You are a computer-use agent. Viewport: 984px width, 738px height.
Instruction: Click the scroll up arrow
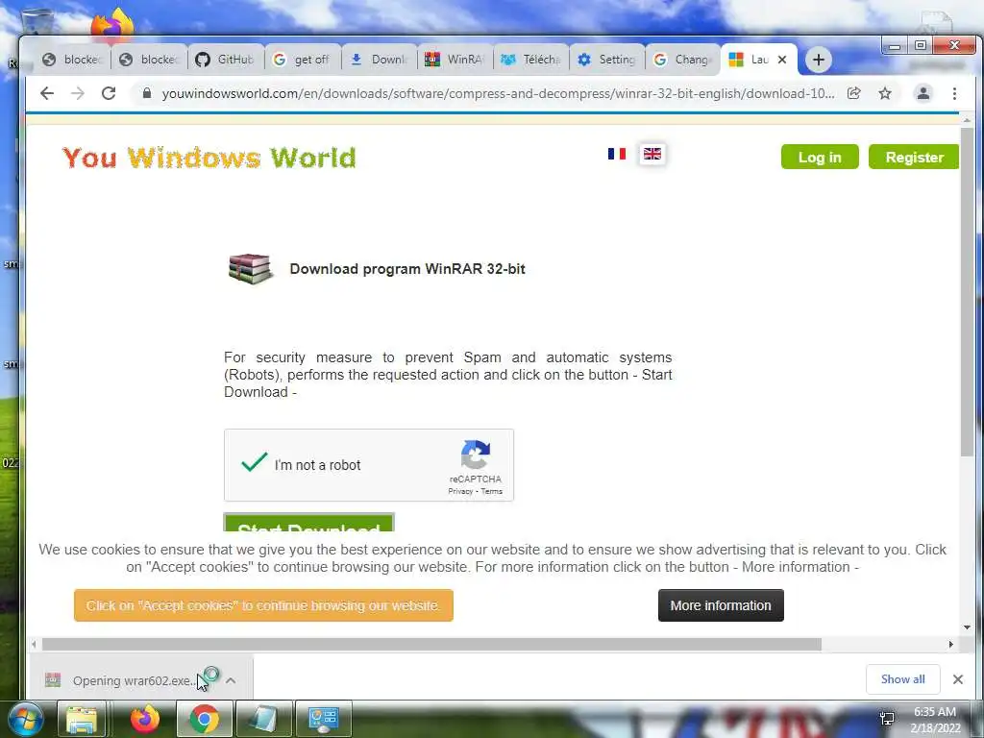pyautogui.click(x=967, y=119)
